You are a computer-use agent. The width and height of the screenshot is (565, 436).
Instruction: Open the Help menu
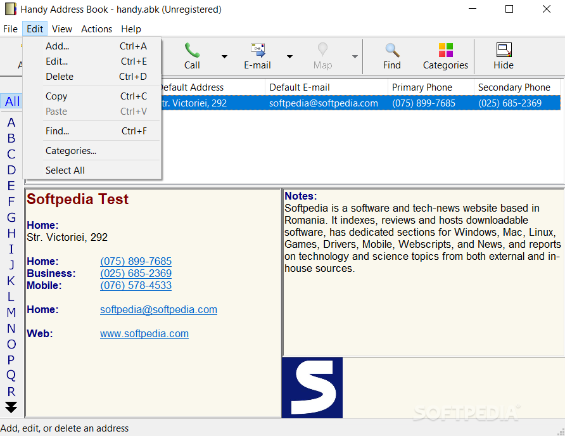click(131, 29)
